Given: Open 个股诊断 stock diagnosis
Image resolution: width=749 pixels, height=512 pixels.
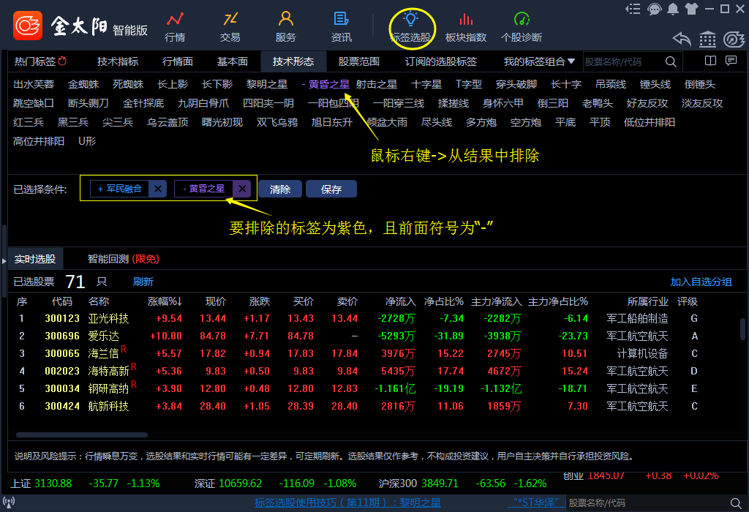Looking at the screenshot, I should click(522, 26).
